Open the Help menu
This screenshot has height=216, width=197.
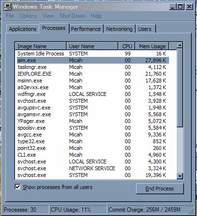(x=96, y=16)
